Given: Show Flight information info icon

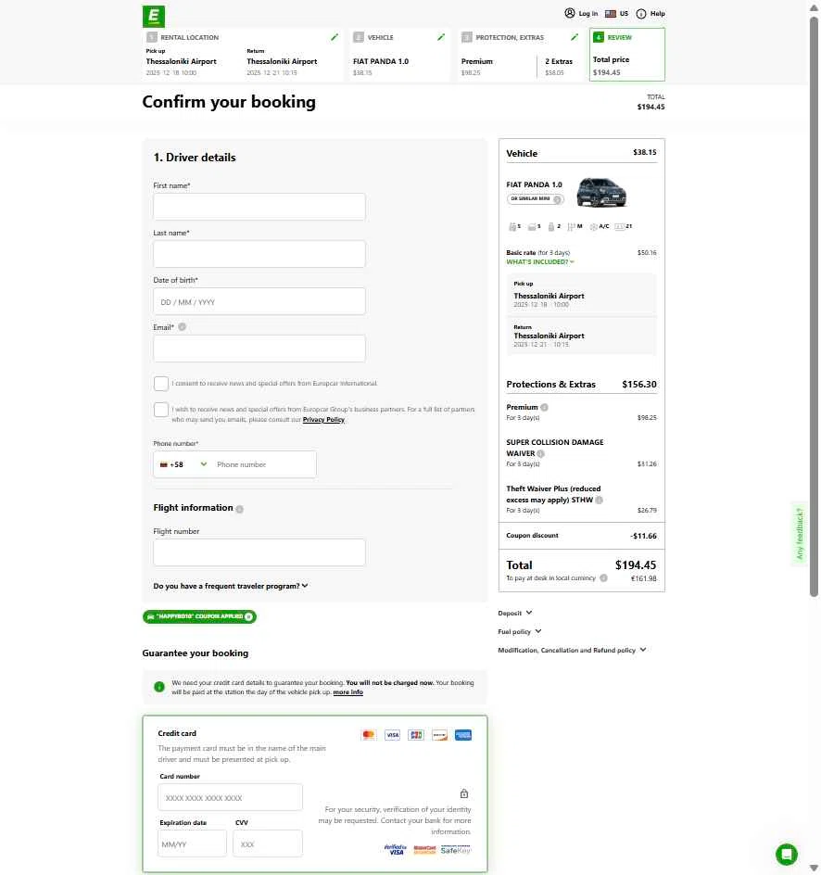Looking at the screenshot, I should pyautogui.click(x=239, y=509).
